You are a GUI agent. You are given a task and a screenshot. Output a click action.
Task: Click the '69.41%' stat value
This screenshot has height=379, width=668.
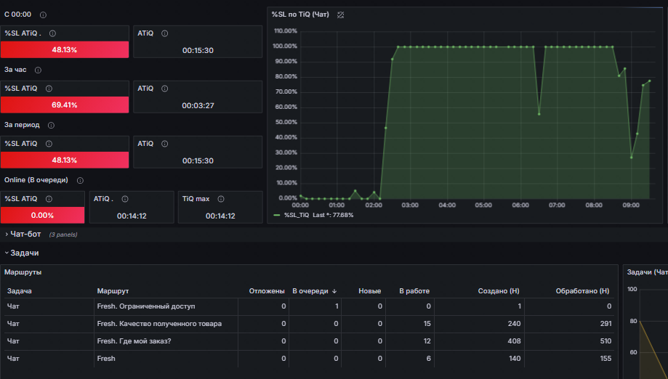point(65,105)
